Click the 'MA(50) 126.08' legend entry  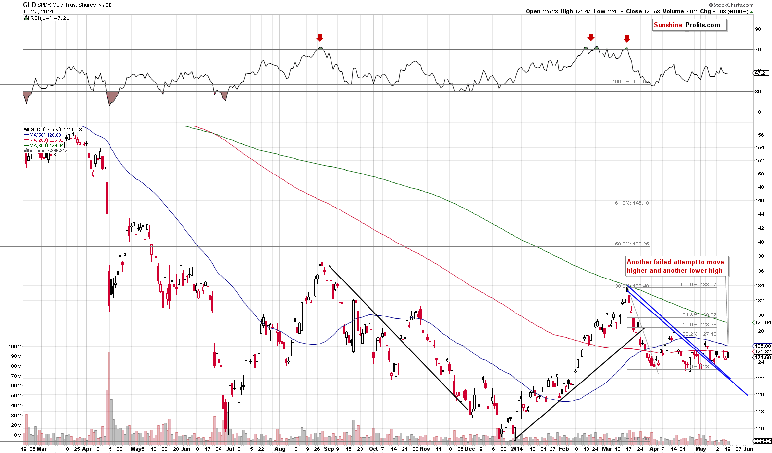45,135
